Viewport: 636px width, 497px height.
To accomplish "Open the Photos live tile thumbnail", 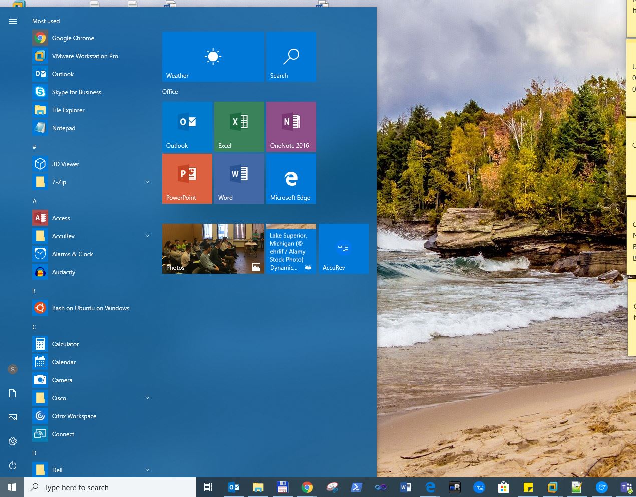I will pos(213,249).
